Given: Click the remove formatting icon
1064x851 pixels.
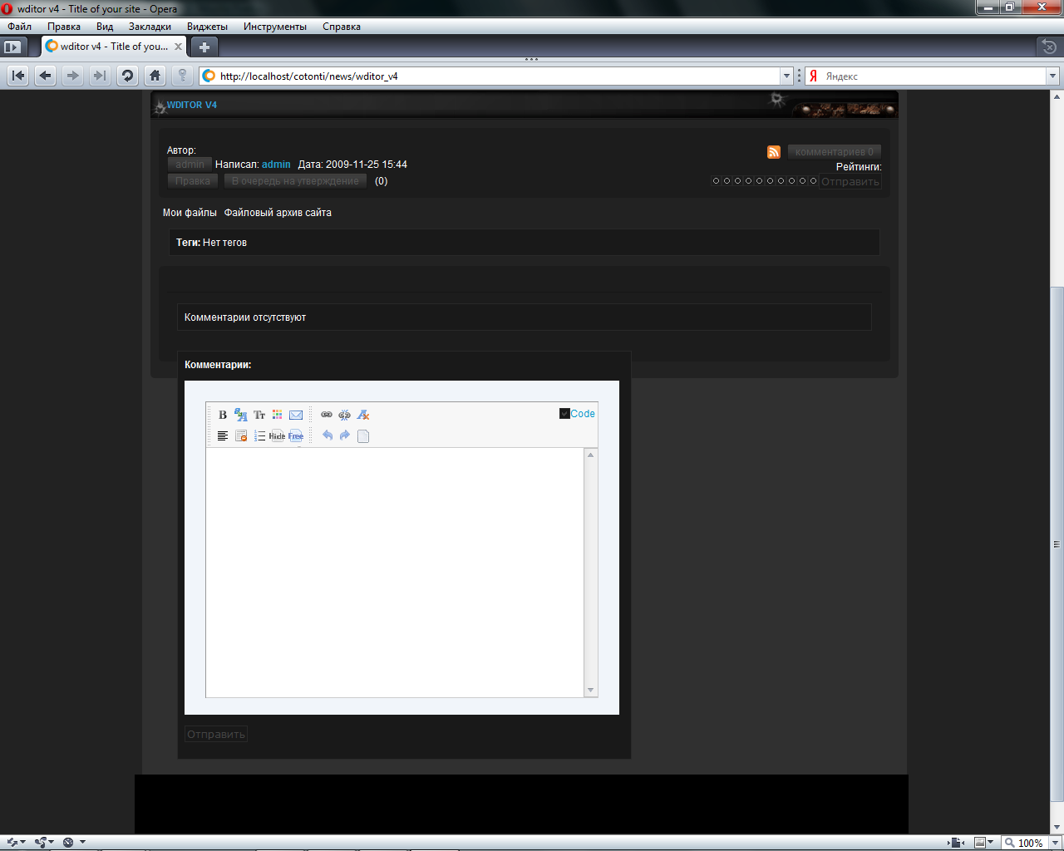Looking at the screenshot, I should tap(363, 415).
